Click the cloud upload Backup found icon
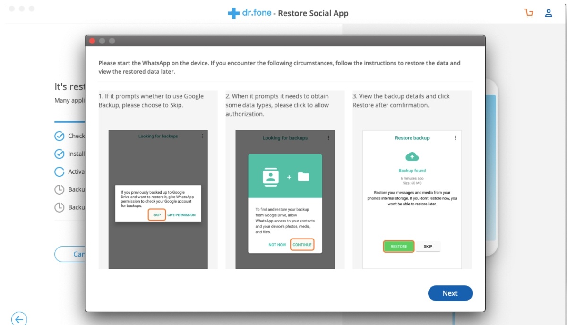The image size is (567, 325). tap(412, 157)
